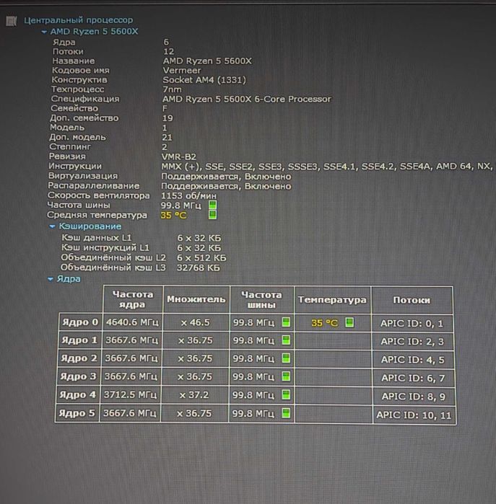The width and height of the screenshot is (496, 504).
Task: Click the 6 x 512 КБ L2 cache value
Action: tap(201, 258)
